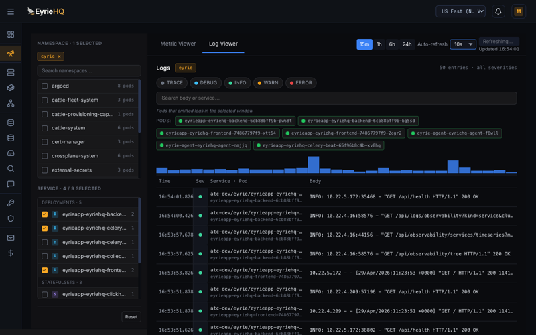Open the shield icon in sidebar

coord(11,218)
